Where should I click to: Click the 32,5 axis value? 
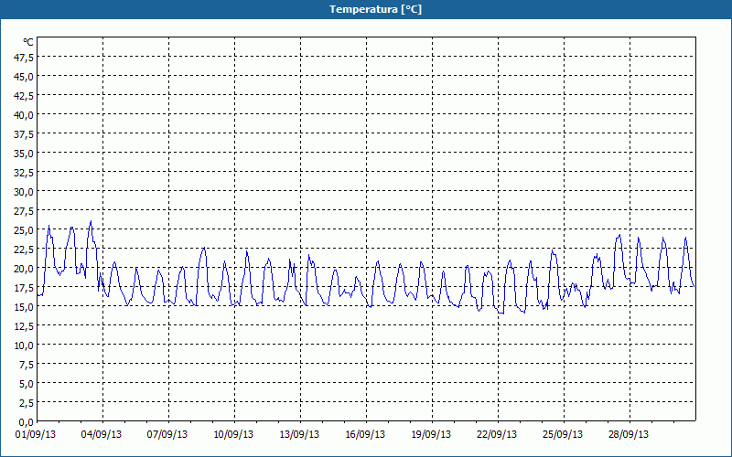click(24, 173)
